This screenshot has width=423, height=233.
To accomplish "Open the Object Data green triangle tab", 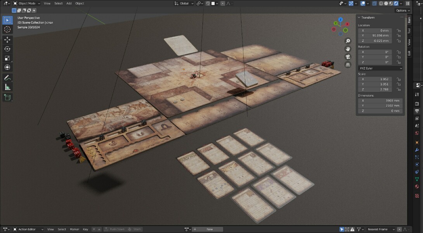I will [417, 179].
